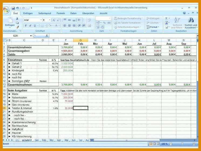The width and height of the screenshot is (201, 151).
Task: Expand the Miete row triangle
Action: (9, 94)
